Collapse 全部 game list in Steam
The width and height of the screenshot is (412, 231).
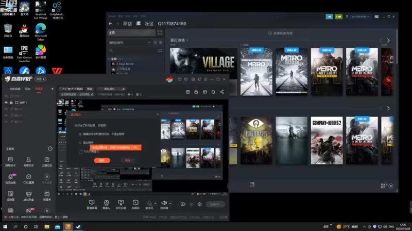pyautogui.click(x=109, y=59)
